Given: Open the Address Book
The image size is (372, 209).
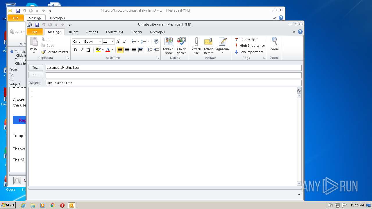Looking at the screenshot, I should (x=169, y=46).
